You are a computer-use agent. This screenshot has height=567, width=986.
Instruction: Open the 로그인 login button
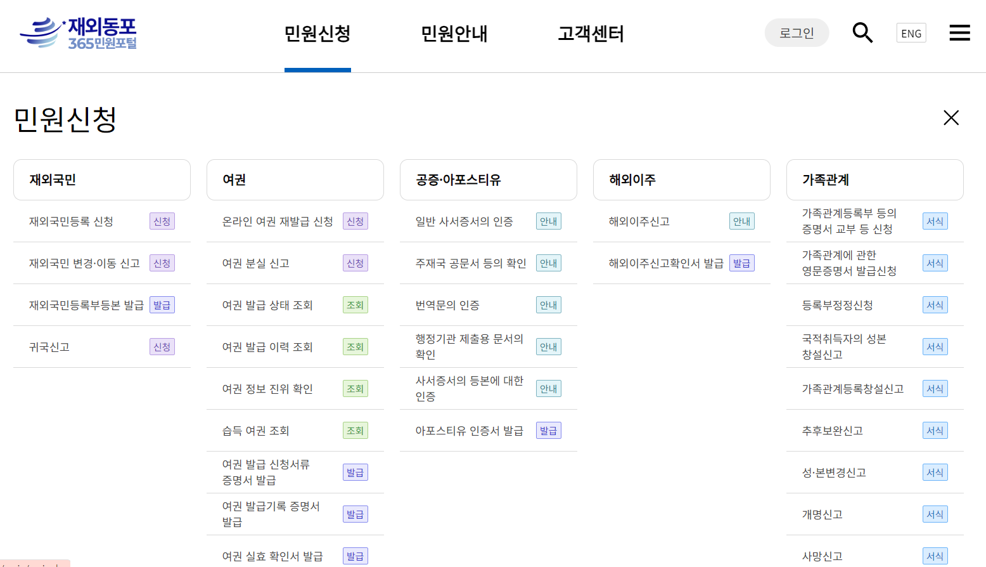pos(797,32)
